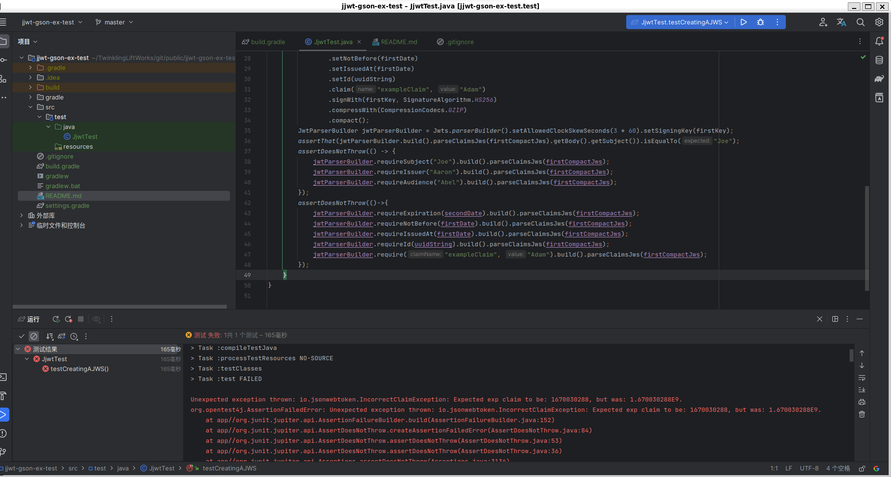Open the run configuration dropdown

(x=680, y=22)
